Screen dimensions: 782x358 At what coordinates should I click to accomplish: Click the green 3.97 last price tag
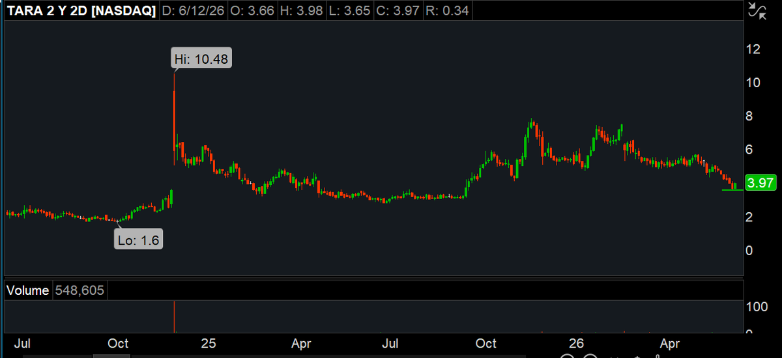coord(760,183)
